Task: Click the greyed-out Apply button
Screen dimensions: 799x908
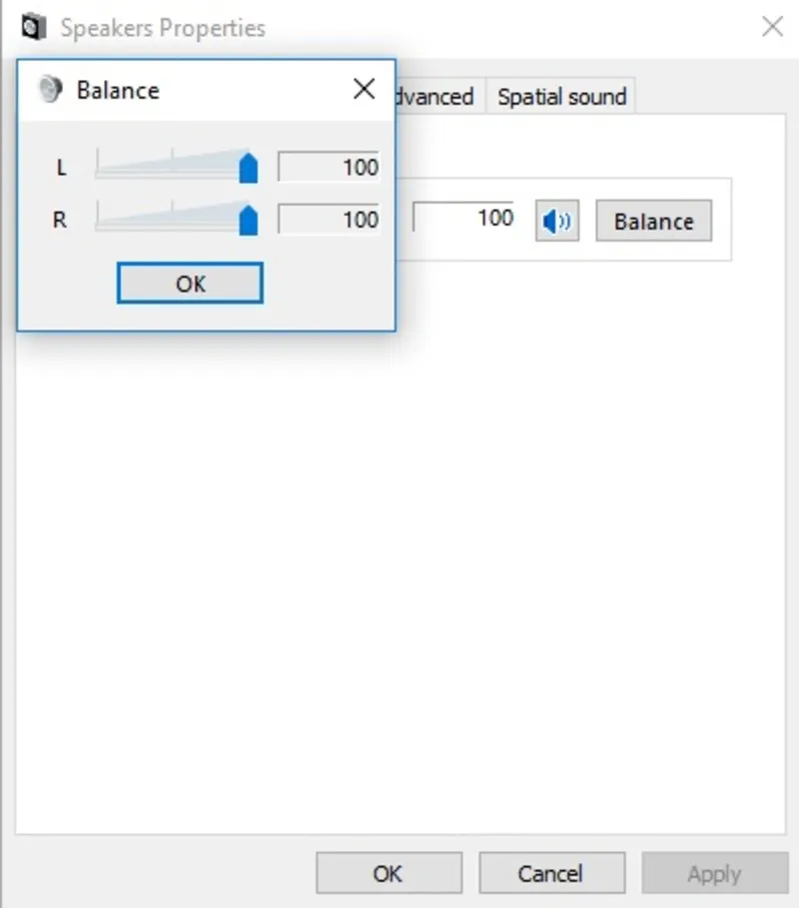Action: [x=714, y=873]
